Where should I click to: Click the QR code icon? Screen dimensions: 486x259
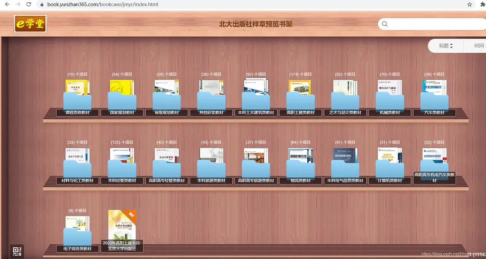pyautogui.click(x=17, y=251)
